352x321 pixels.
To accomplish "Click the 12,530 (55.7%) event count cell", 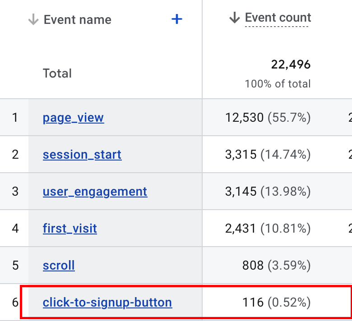I will pyautogui.click(x=268, y=118).
